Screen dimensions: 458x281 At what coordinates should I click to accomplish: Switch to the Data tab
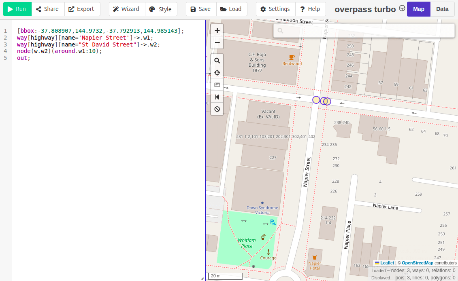[x=442, y=9]
